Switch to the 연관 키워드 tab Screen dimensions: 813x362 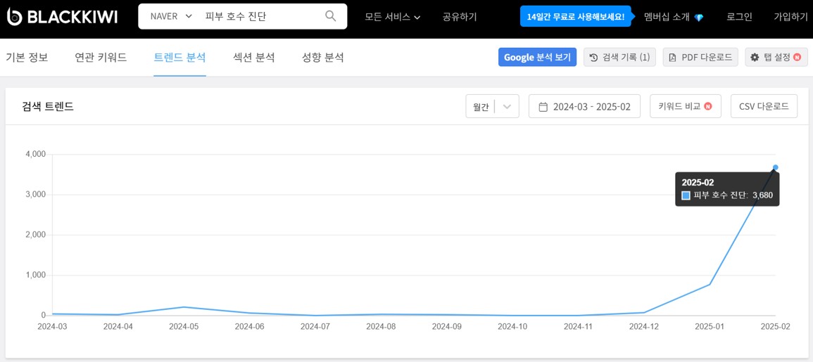pyautogui.click(x=101, y=58)
